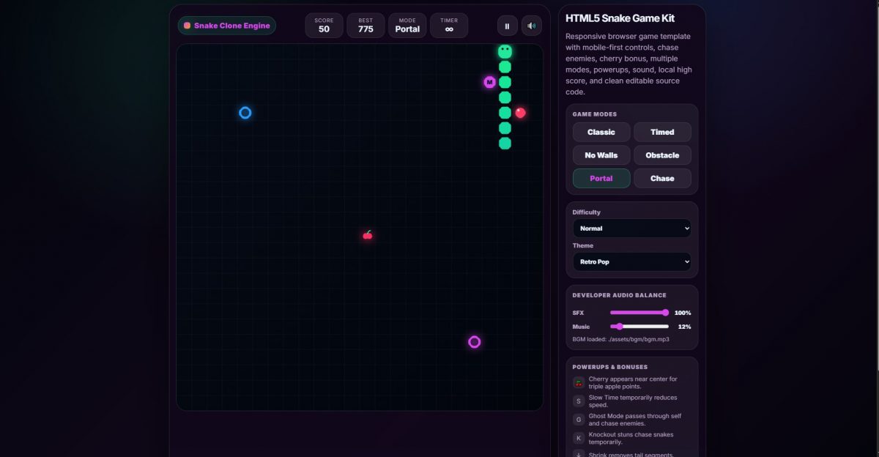Click the K Knockout powerup icon
The image size is (879, 457).
click(x=579, y=438)
